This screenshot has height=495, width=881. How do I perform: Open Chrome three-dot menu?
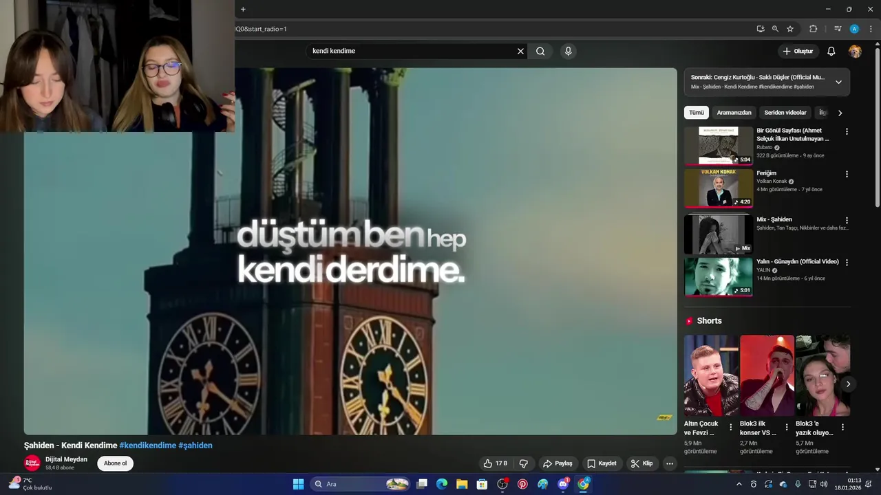point(871,29)
